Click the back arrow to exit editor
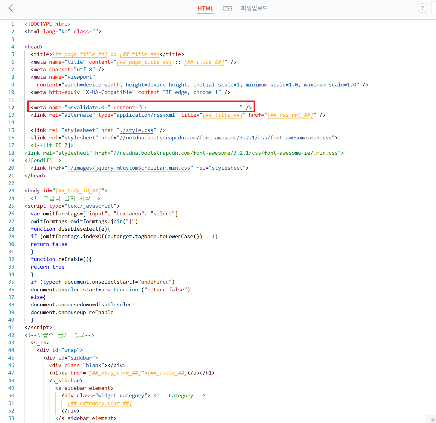Image resolution: width=436 pixels, height=423 pixels. (12, 8)
